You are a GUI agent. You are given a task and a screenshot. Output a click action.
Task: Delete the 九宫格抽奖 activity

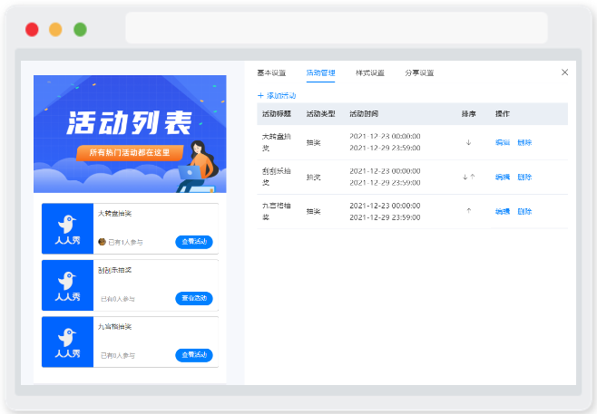point(524,211)
